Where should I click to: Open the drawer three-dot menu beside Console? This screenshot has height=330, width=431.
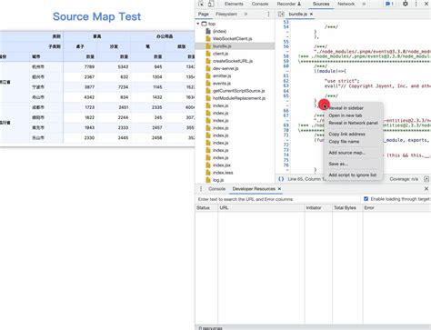tap(201, 189)
